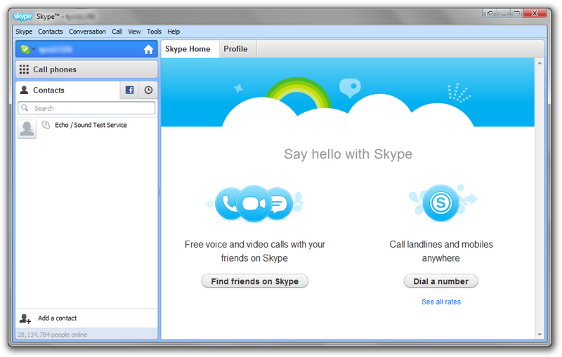Click the sidebar splitter handle
562x357 pixels.
point(159,192)
